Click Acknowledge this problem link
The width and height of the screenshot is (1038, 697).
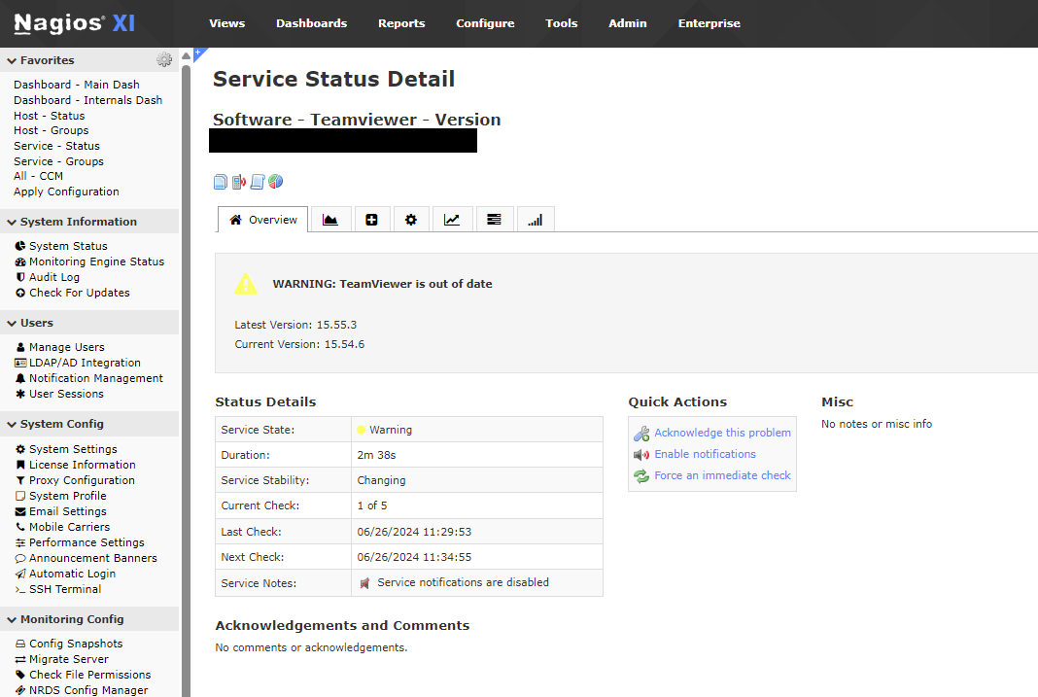click(x=722, y=433)
